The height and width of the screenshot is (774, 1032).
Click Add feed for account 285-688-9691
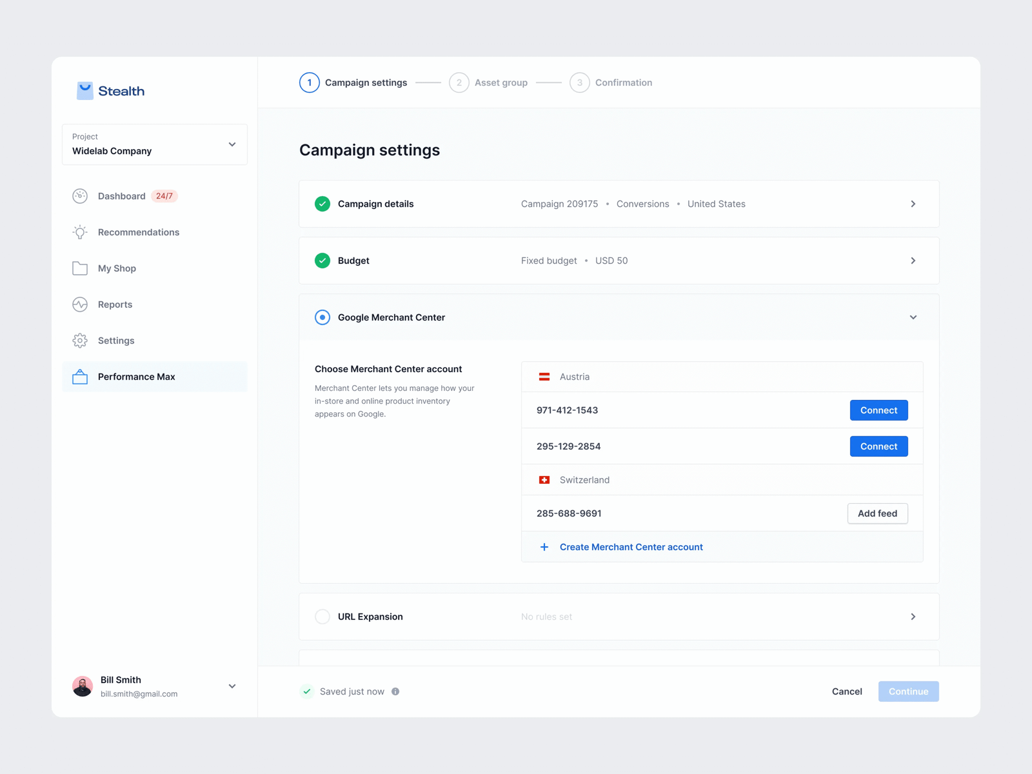click(877, 513)
